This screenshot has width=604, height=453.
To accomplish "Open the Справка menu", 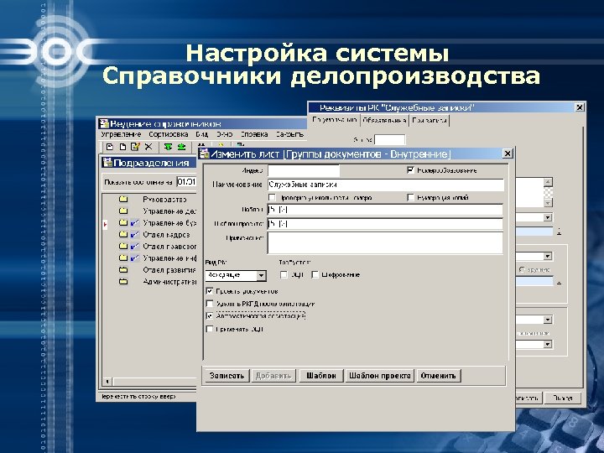I will (254, 134).
